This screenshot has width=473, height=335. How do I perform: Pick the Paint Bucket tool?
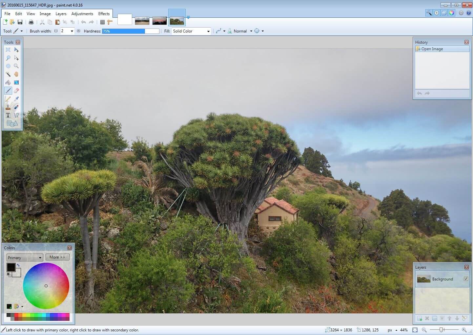click(x=8, y=82)
